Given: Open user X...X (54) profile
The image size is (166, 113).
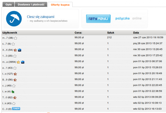Looking at the screenshot, I should (x=8, y=50).
